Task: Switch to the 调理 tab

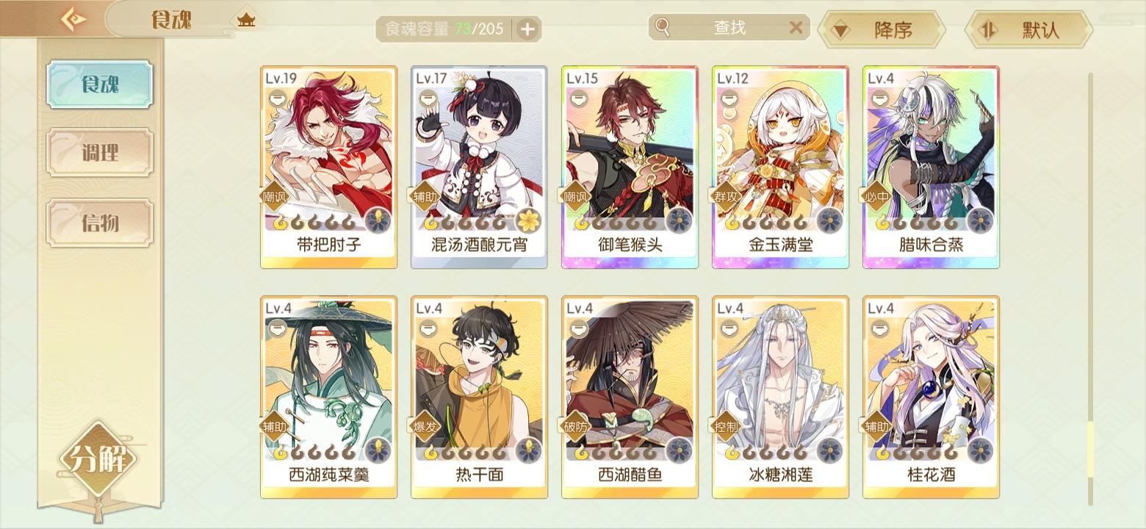Action: [x=100, y=153]
